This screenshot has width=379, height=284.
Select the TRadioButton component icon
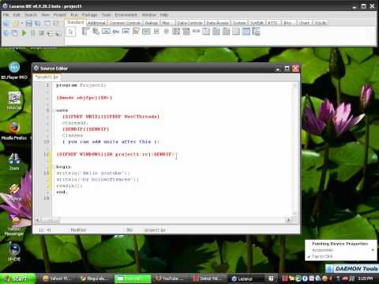(167, 32)
